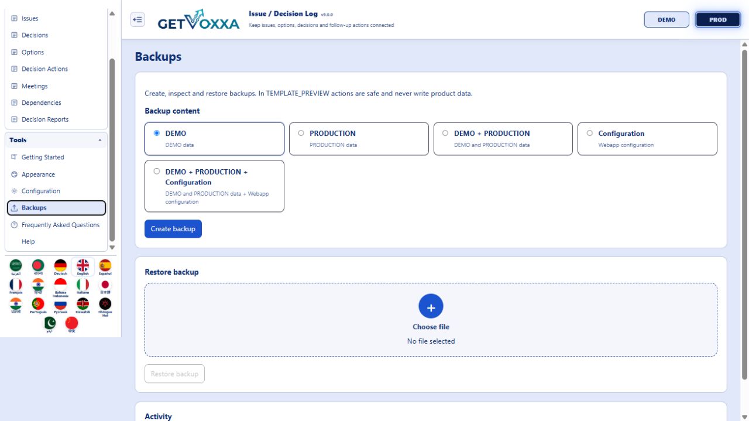This screenshot has width=749, height=421.
Task: Select Configuration backup content radio
Action: click(647, 139)
